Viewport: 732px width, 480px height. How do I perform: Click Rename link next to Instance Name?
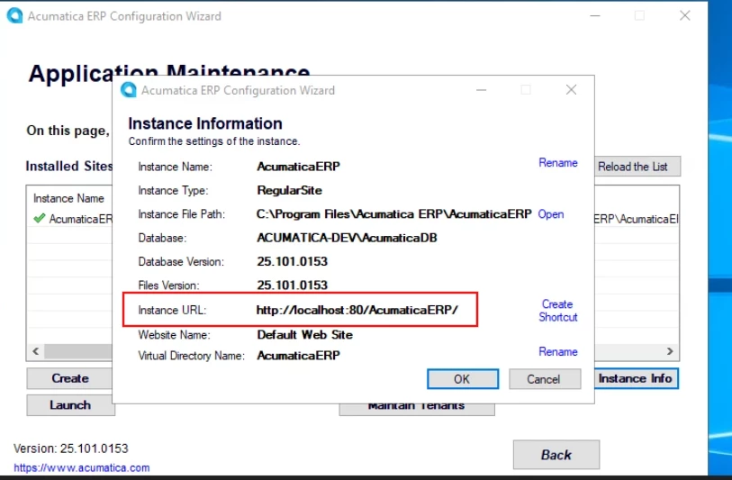coord(558,163)
